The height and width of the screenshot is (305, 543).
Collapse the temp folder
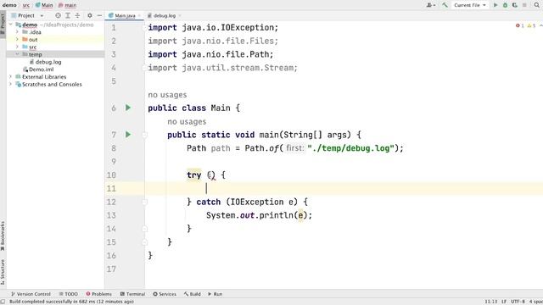[17, 54]
